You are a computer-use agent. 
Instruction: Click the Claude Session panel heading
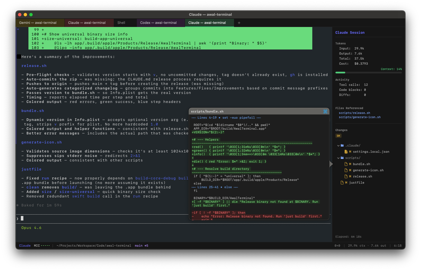pos(350,33)
